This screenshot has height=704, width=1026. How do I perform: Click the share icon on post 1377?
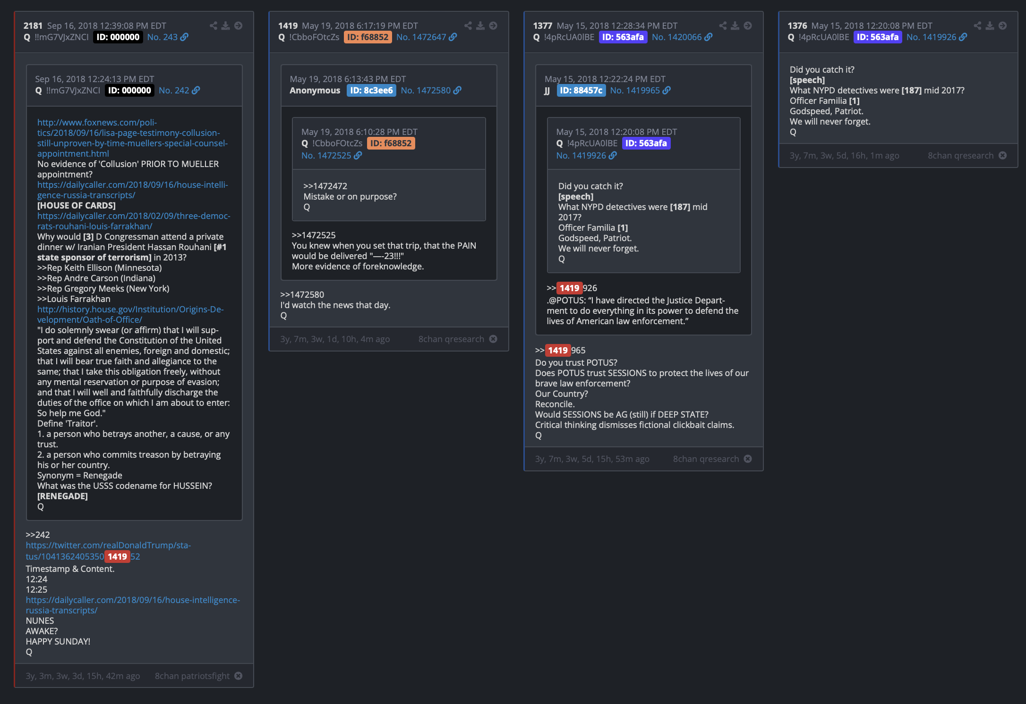(723, 25)
